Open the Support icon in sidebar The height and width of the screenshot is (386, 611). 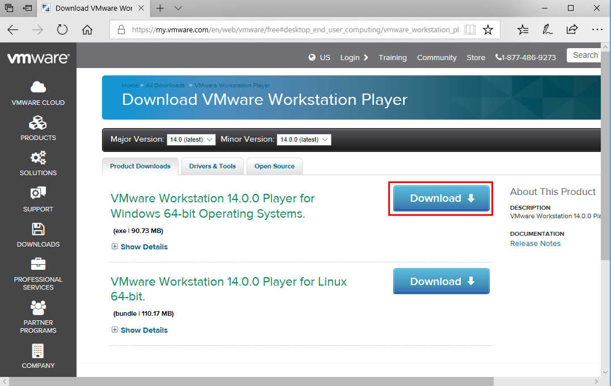(x=38, y=193)
